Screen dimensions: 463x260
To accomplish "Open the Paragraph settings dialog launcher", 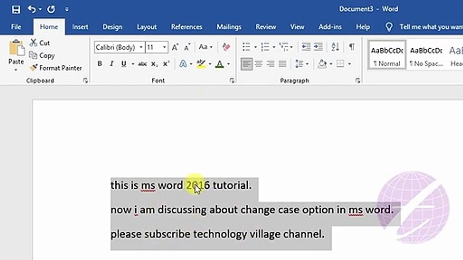I will 358,81.
